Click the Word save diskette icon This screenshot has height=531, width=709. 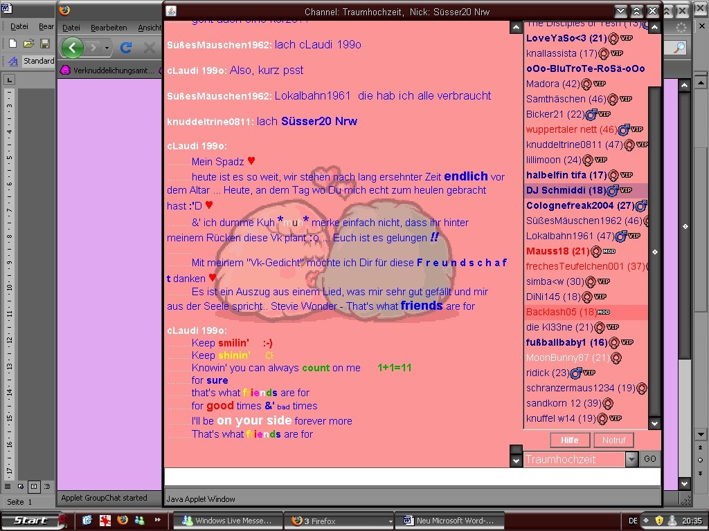tap(45, 44)
